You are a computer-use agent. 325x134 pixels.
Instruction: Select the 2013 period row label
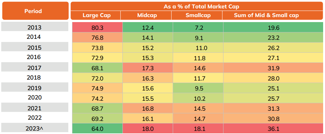34,27
